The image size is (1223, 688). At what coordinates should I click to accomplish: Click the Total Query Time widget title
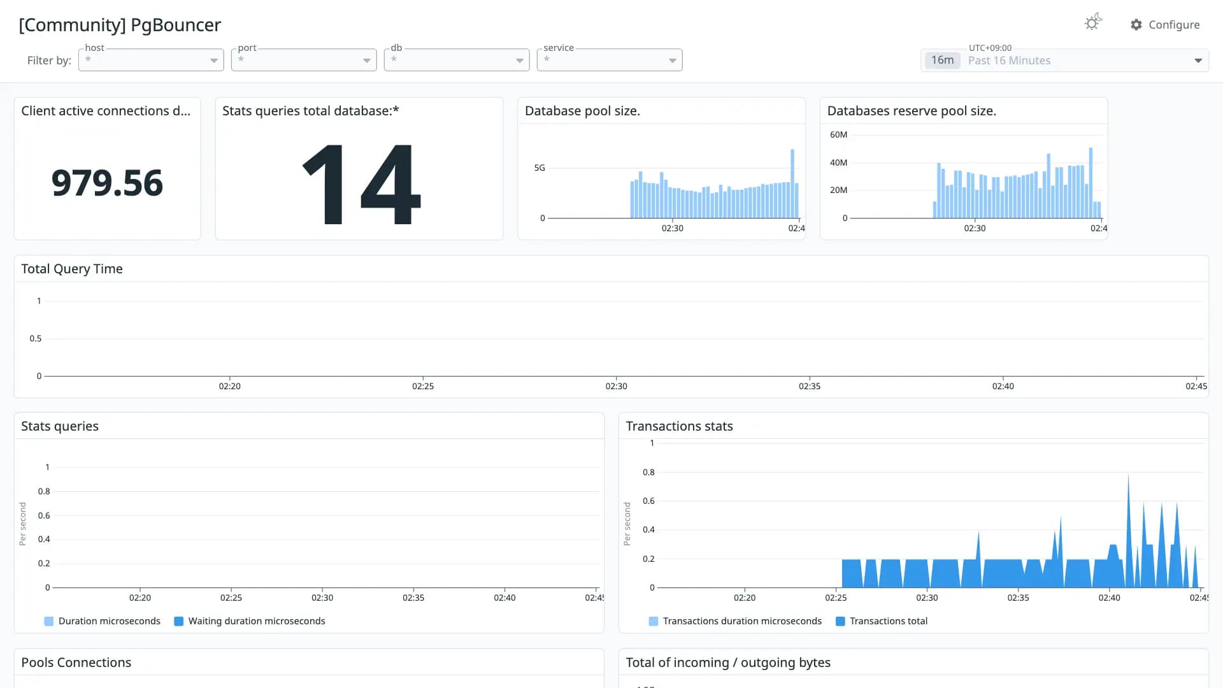pos(72,269)
